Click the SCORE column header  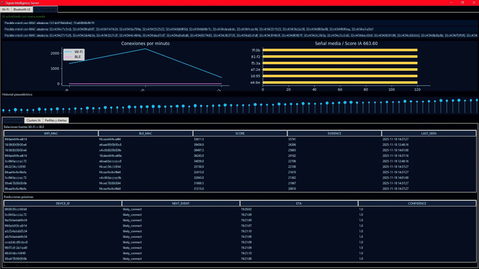[240, 133]
